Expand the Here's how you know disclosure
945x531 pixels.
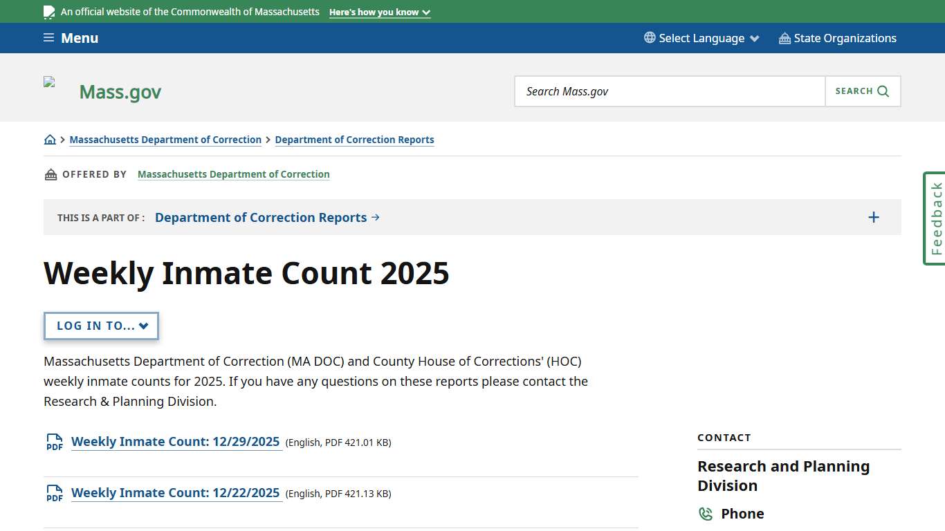[x=379, y=12]
